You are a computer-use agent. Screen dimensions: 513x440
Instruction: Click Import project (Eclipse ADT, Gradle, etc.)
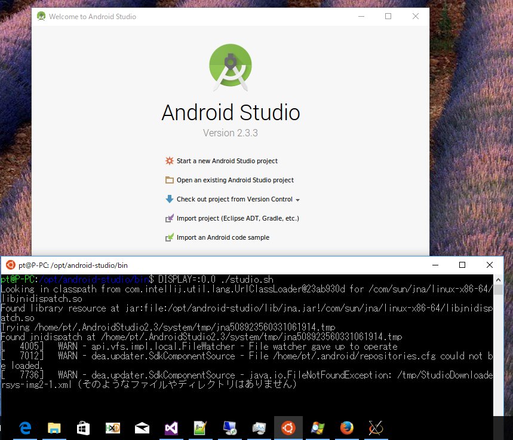click(238, 218)
